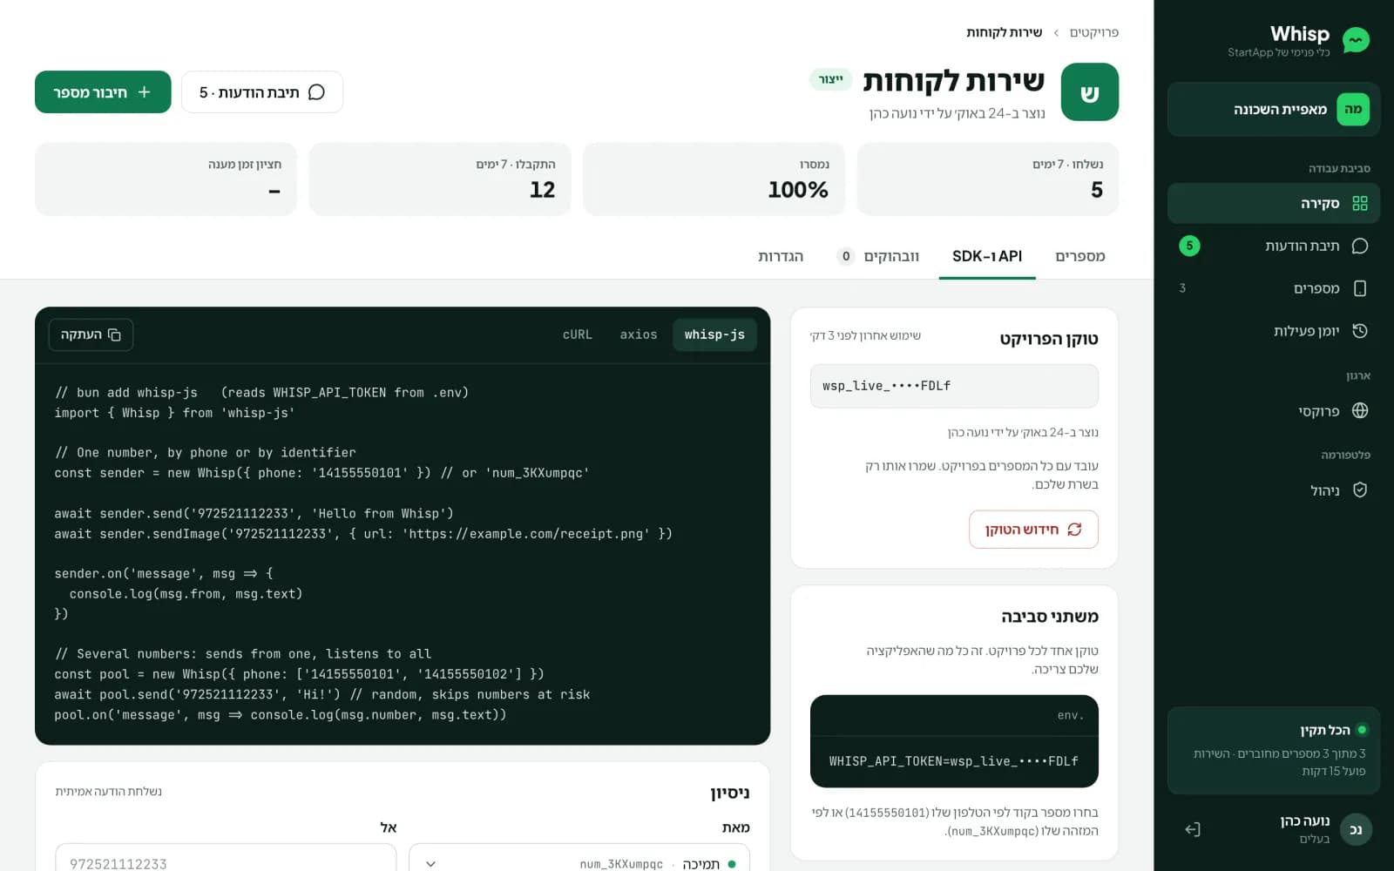Click the Whisp logo icon

pyautogui.click(x=1356, y=40)
